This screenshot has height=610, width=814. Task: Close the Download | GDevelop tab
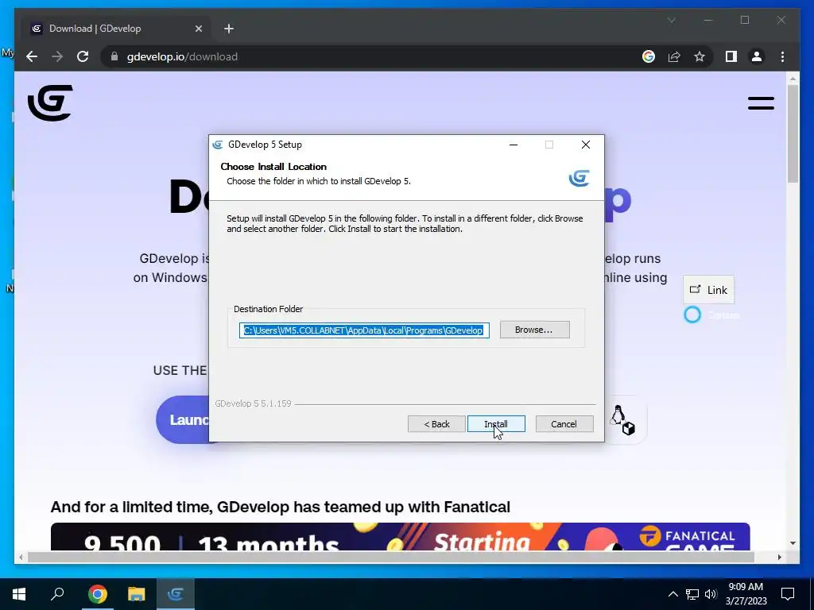coord(198,29)
